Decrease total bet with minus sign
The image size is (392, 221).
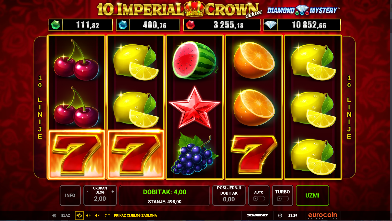[x=87, y=192]
